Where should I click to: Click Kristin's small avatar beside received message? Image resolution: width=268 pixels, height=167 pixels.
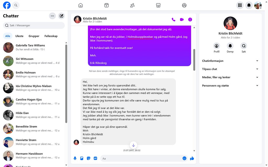[76, 142]
